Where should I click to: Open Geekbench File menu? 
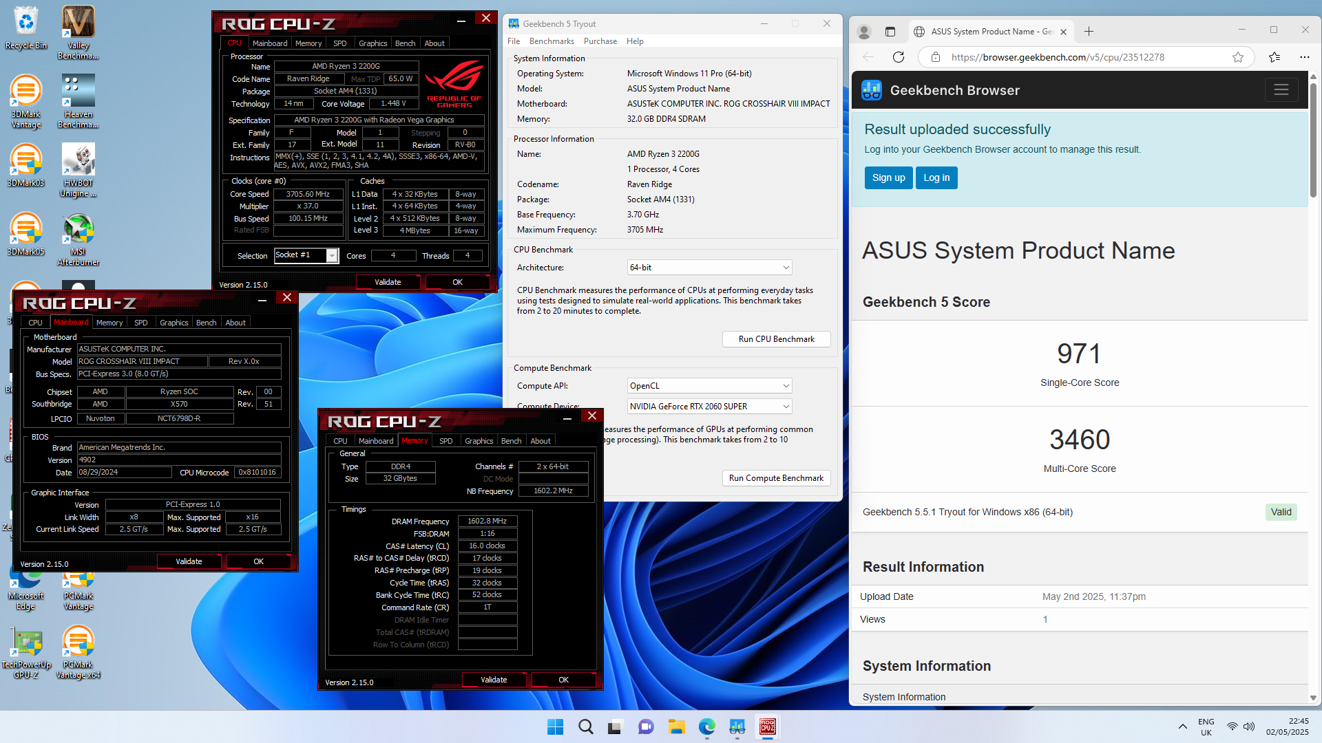[514, 41]
